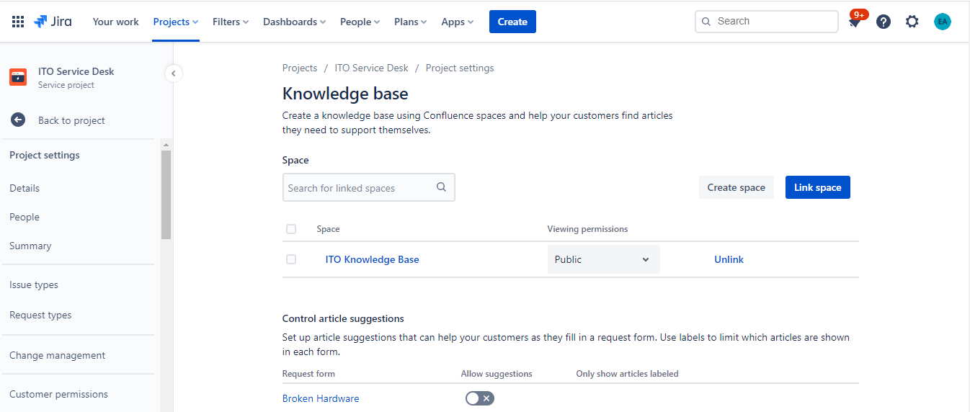Viewport: 970px width, 412px height.
Task: Open the EA profile avatar
Action: click(x=943, y=22)
